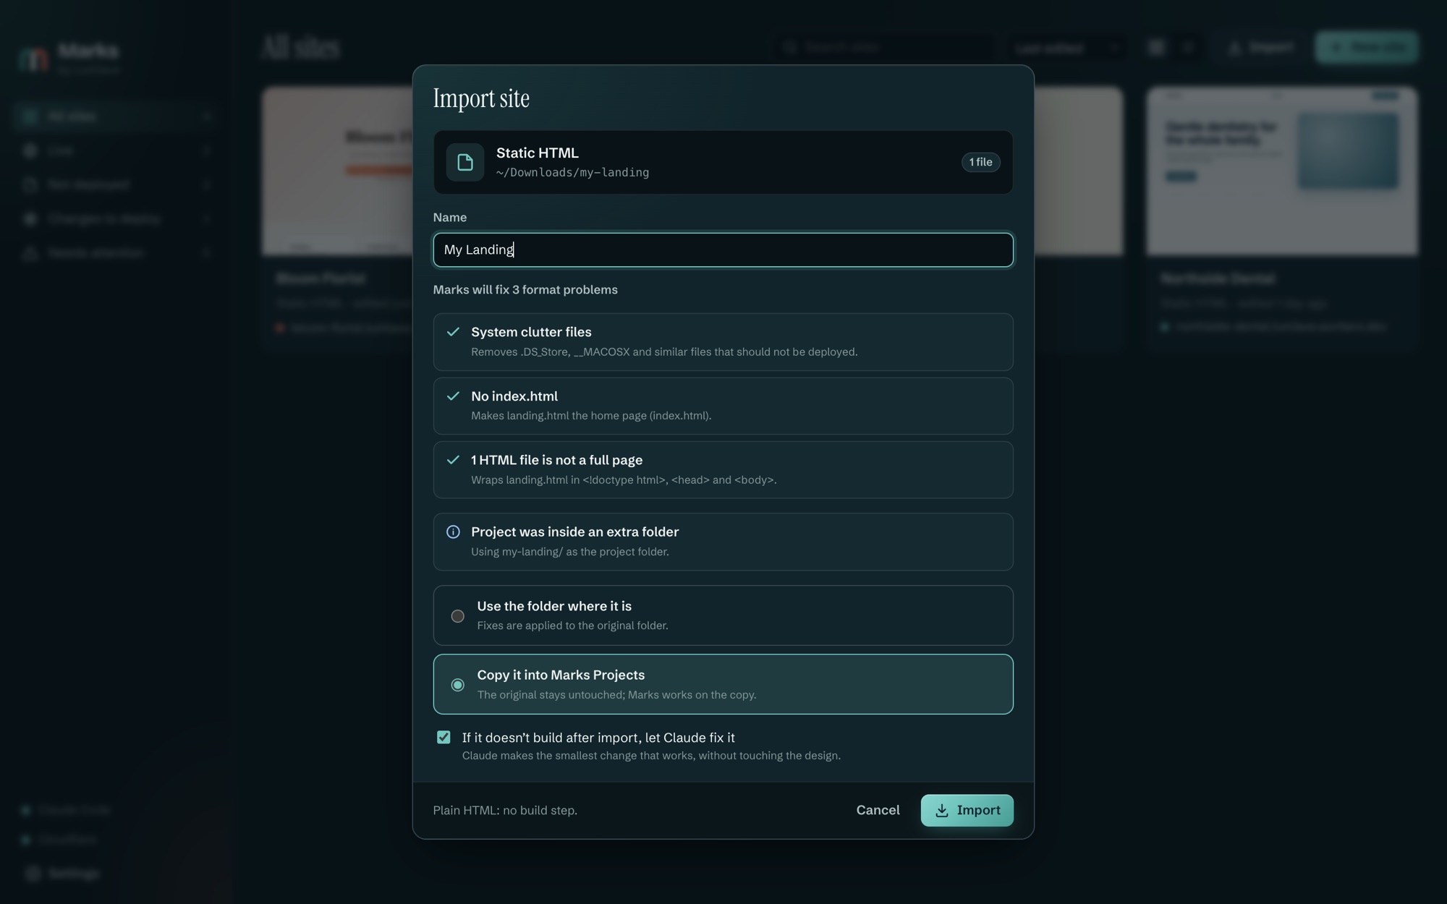This screenshot has height=904, width=1447.
Task: Switch to list view in background toolbar
Action: pyautogui.click(x=1187, y=47)
